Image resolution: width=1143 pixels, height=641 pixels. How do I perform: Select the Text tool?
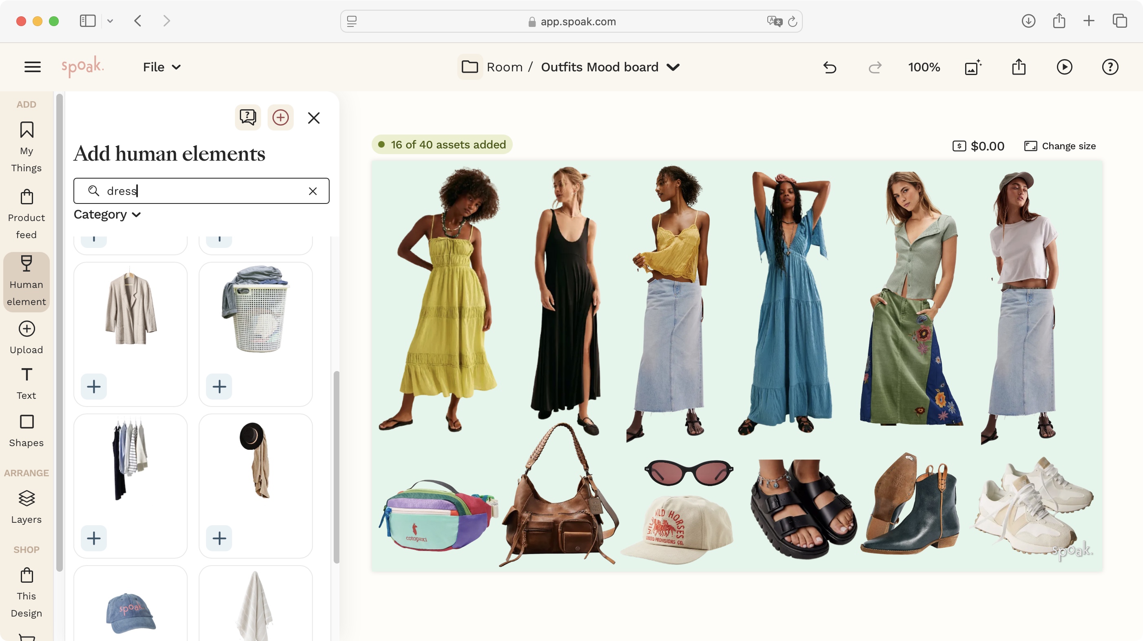26,383
